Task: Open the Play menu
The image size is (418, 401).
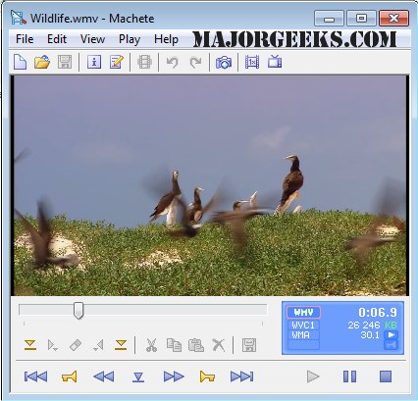Action: point(130,39)
